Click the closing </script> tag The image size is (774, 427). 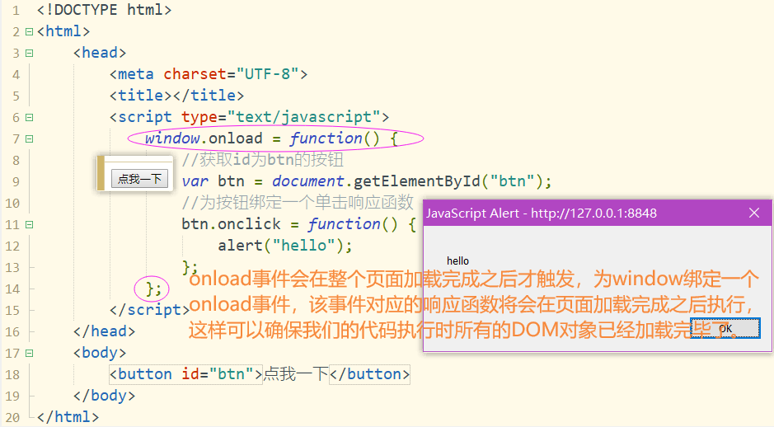149,310
